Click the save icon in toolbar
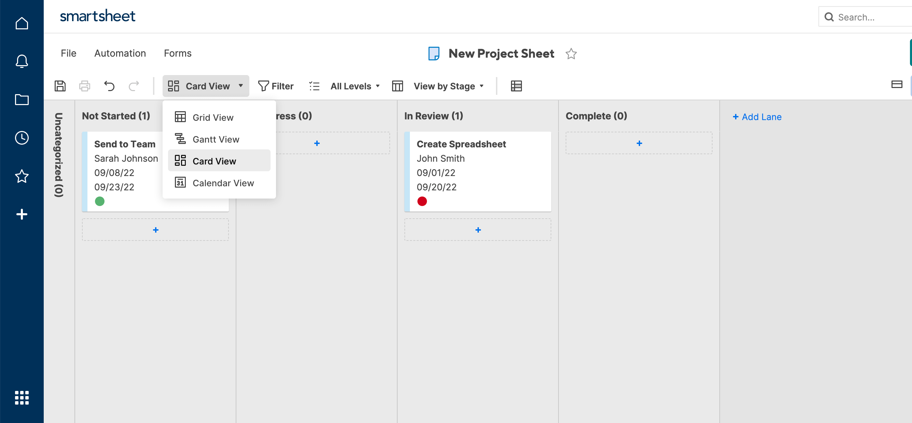The image size is (912, 423). coord(60,86)
